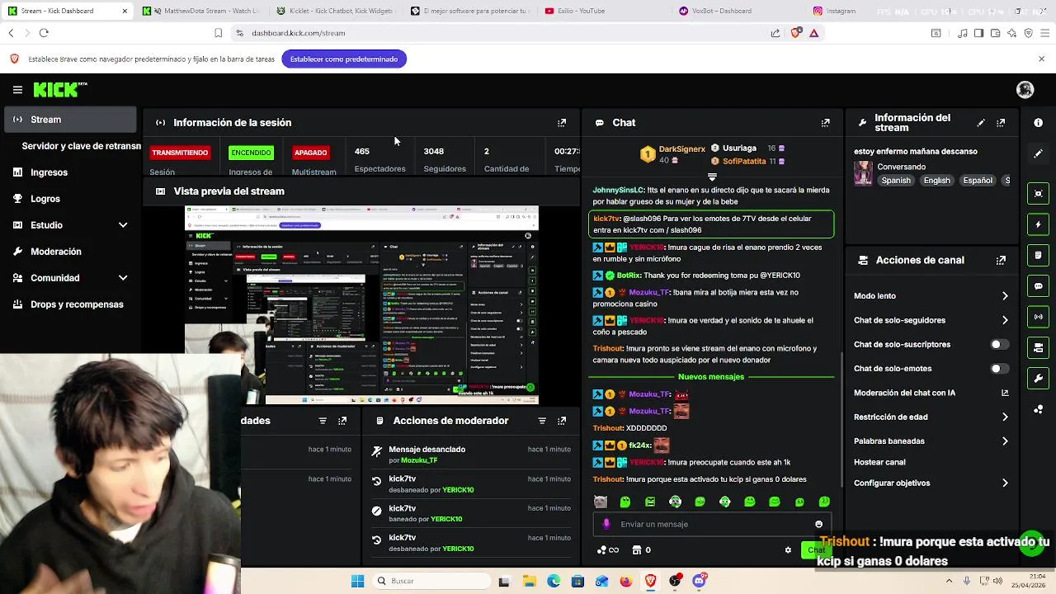The width and height of the screenshot is (1056, 594).
Task: Open chat settings gear icon
Action: [788, 549]
